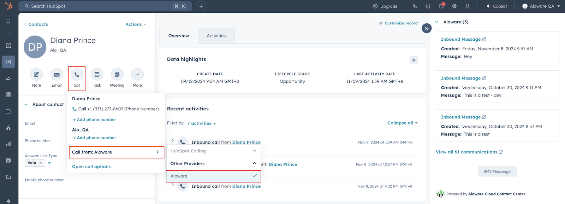The width and height of the screenshot is (565, 204).
Task: Open the Actions dropdown
Action: pos(136,24)
